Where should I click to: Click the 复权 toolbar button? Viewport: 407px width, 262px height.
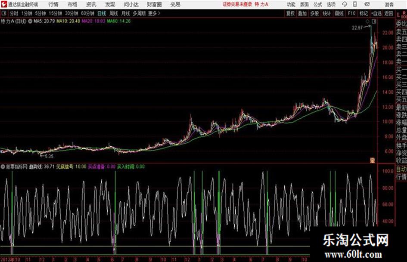[x=290, y=13]
